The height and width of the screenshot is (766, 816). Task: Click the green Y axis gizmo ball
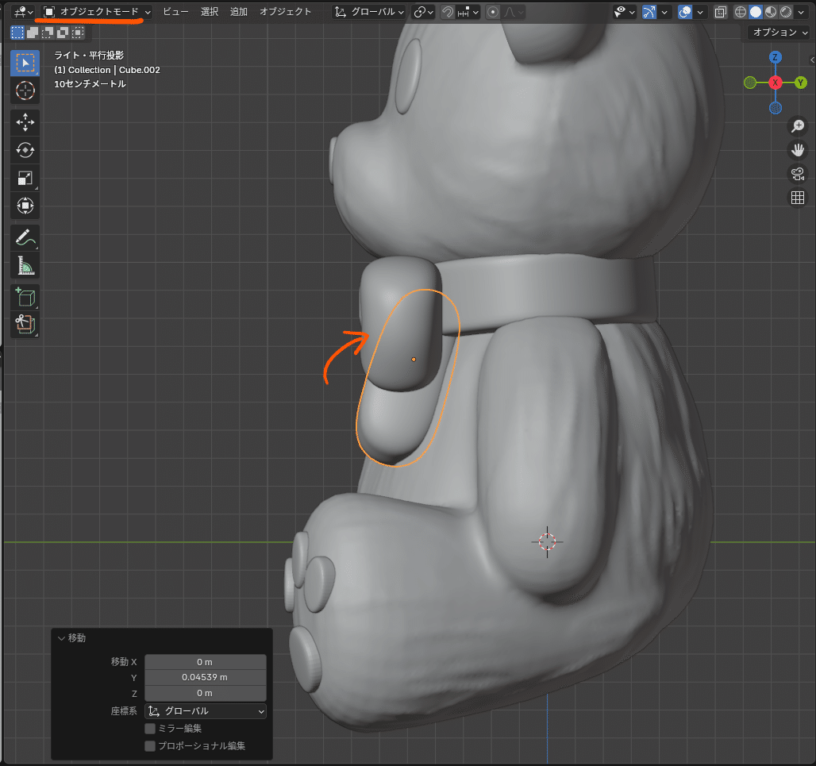pos(800,83)
